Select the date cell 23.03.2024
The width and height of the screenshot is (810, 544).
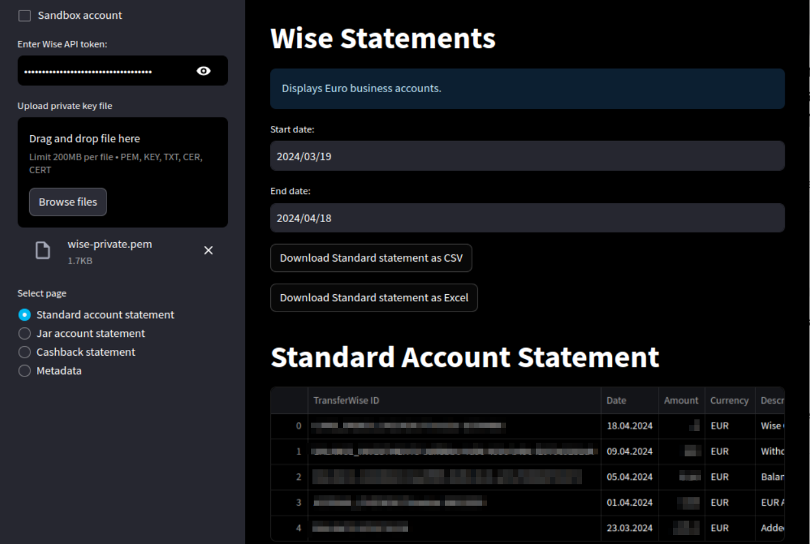pyautogui.click(x=629, y=528)
